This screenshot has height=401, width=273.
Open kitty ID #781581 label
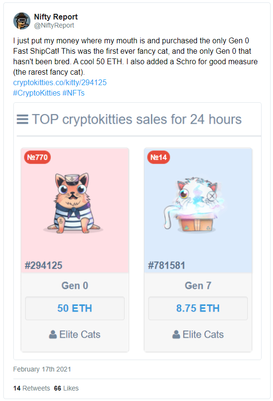166,265
